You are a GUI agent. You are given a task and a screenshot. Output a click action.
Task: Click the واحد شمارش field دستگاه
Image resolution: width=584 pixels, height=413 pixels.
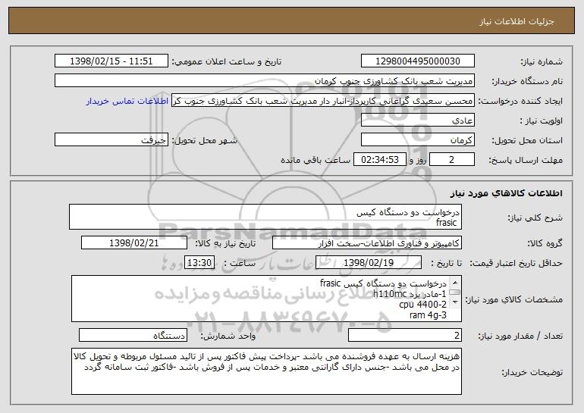133,336
